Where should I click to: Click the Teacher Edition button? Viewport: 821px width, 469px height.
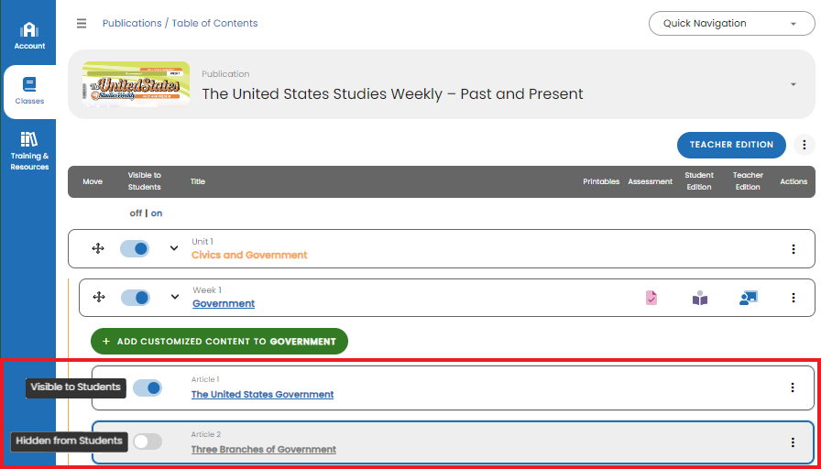[731, 145]
